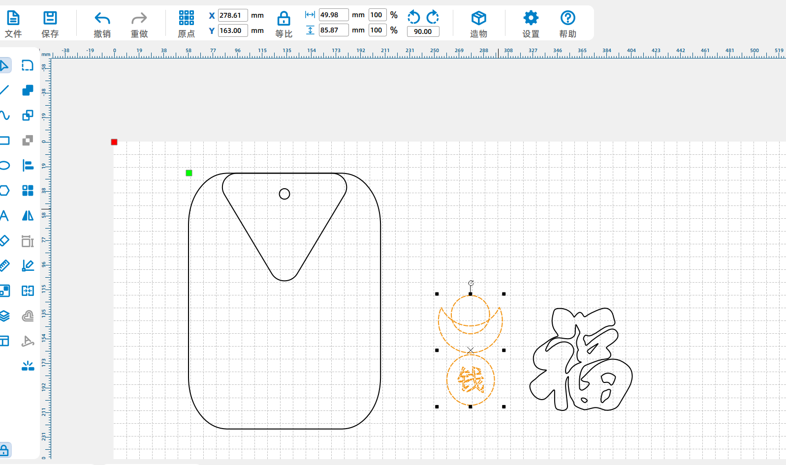Image resolution: width=786 pixels, height=465 pixels.
Task: Open the Layers stack icon
Action: (4, 316)
